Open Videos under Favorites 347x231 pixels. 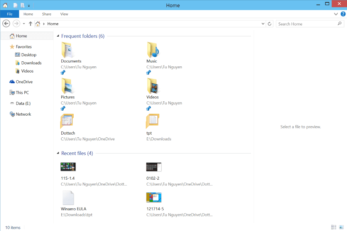[x=27, y=71]
